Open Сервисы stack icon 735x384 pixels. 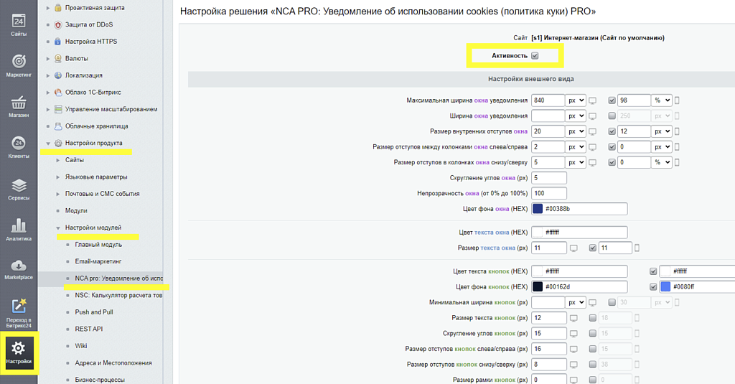pos(19,188)
